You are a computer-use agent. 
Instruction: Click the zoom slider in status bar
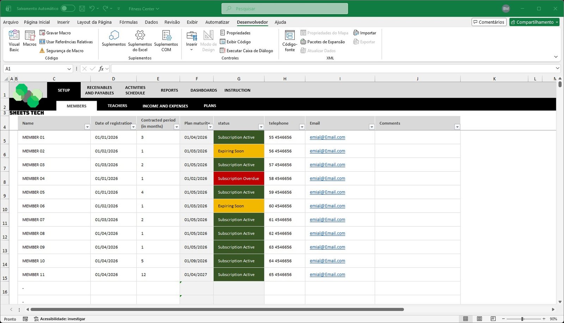522,319
